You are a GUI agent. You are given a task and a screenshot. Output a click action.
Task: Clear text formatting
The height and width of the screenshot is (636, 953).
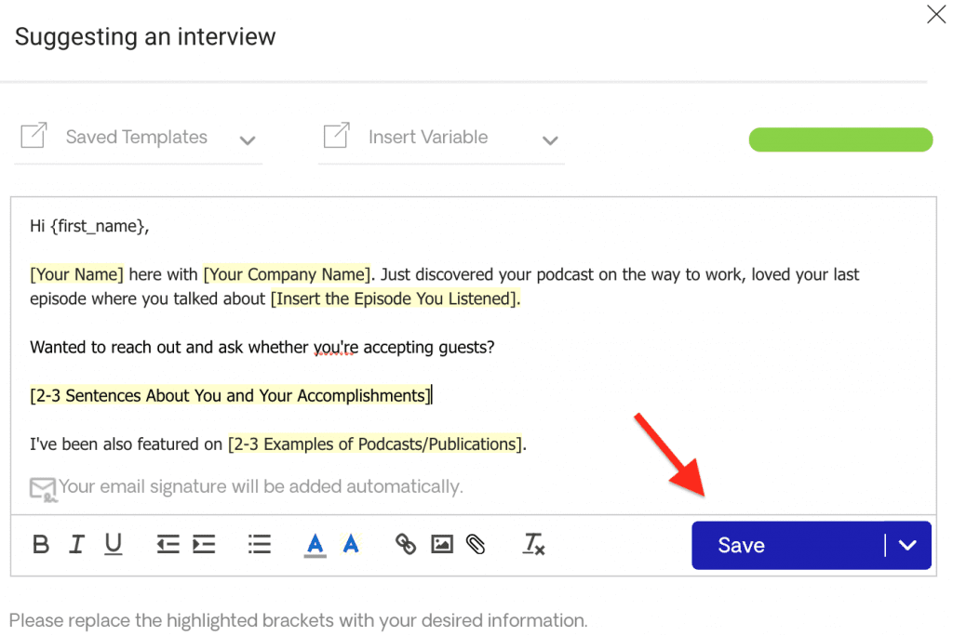pyautogui.click(x=533, y=544)
